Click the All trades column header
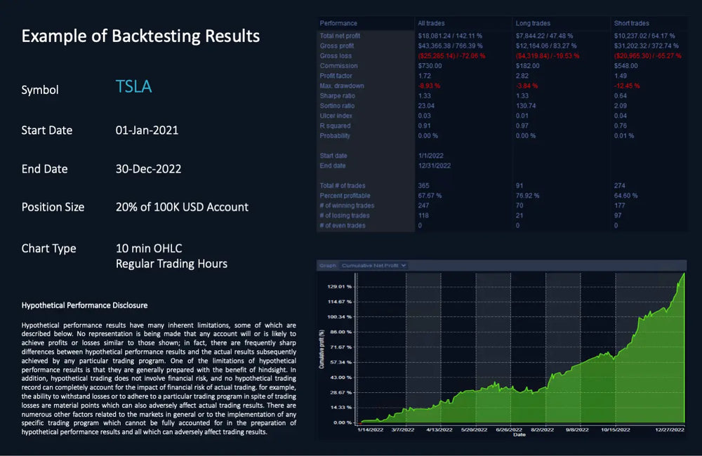Image resolution: width=702 pixels, height=456 pixels. click(431, 23)
